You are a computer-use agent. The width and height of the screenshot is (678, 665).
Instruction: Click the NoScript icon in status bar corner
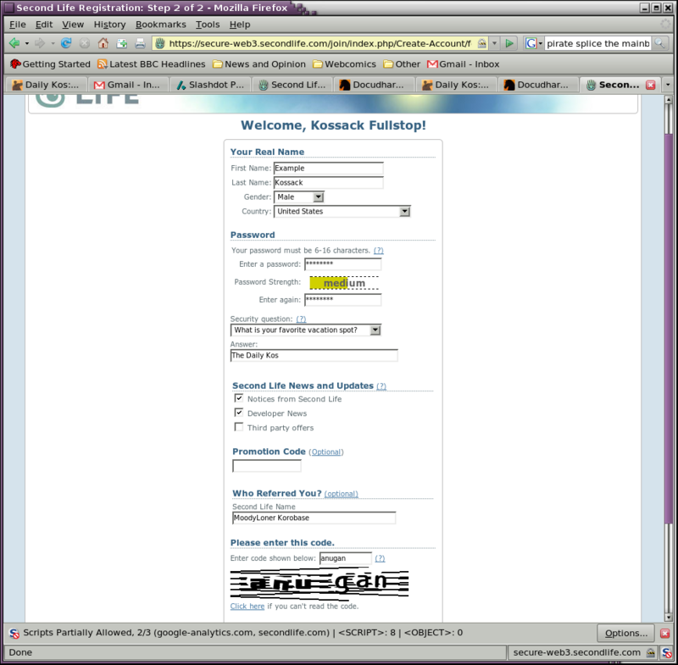[666, 652]
